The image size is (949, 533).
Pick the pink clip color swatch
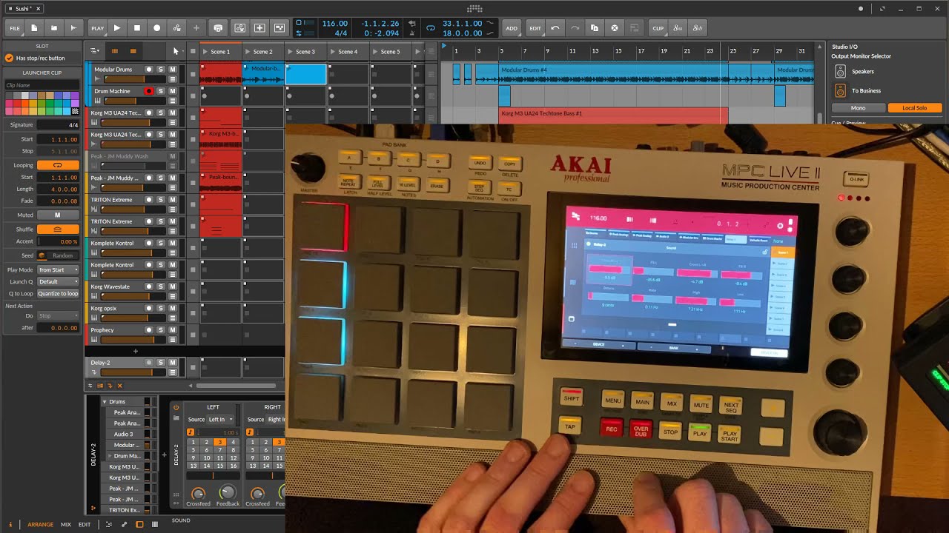point(10,112)
